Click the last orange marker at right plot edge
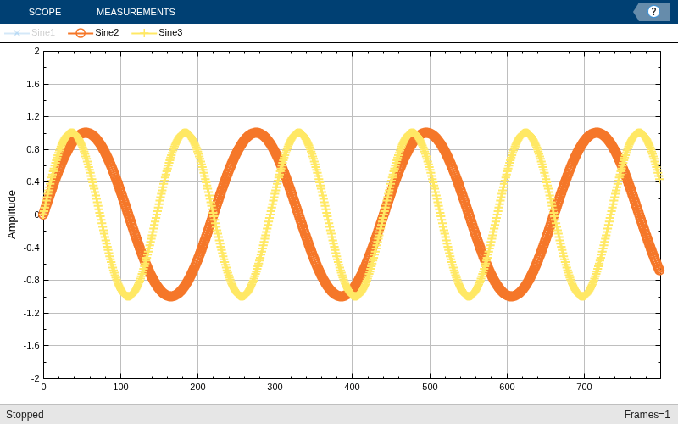678x424 pixels. point(659,270)
